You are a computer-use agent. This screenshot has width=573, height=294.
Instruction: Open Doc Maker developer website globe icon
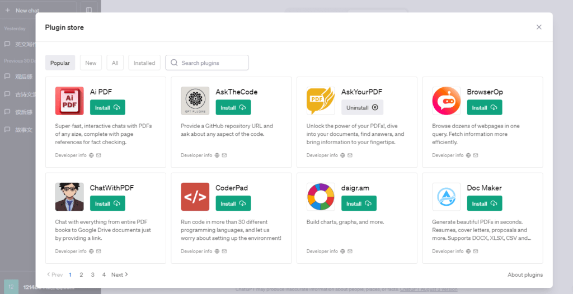(x=468, y=252)
